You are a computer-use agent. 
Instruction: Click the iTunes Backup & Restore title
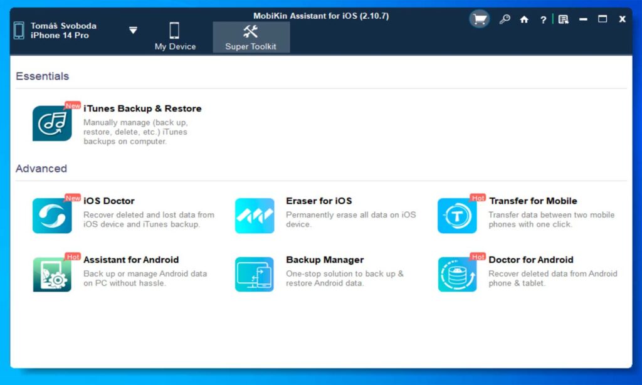coord(142,108)
